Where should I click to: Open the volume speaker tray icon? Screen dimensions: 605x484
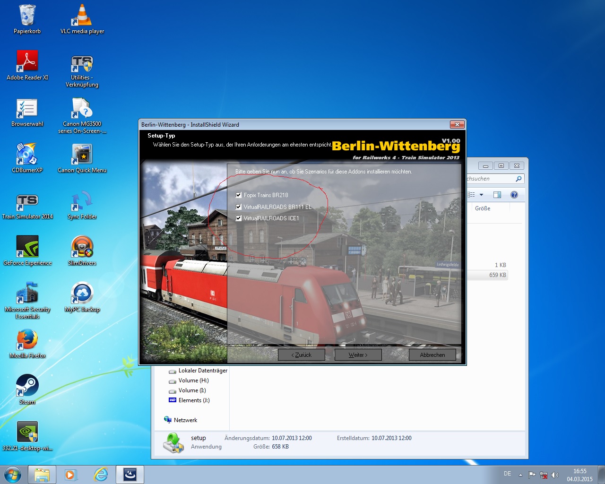555,475
